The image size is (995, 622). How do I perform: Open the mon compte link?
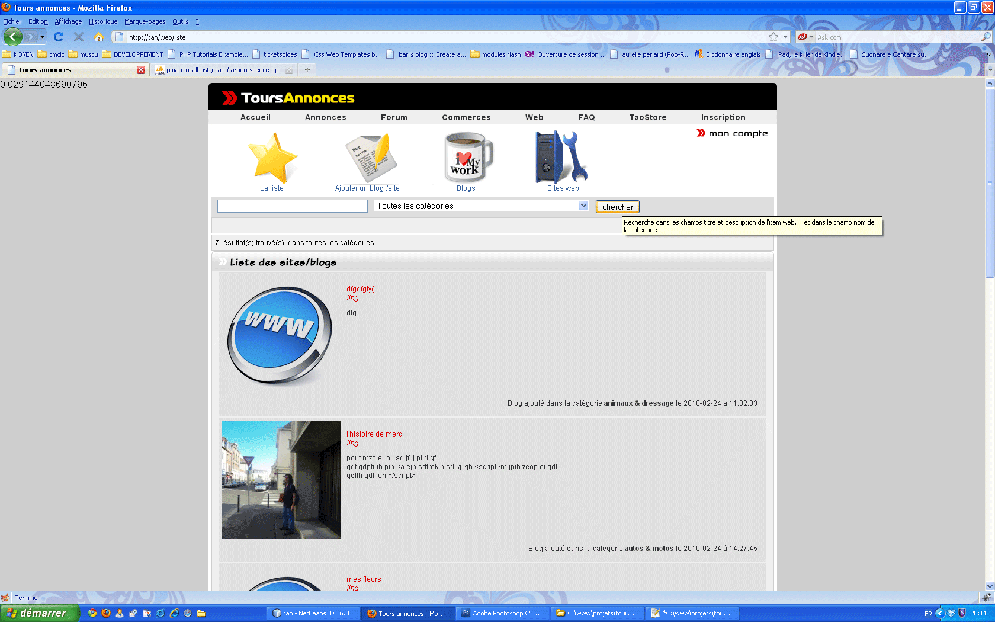[732, 133]
